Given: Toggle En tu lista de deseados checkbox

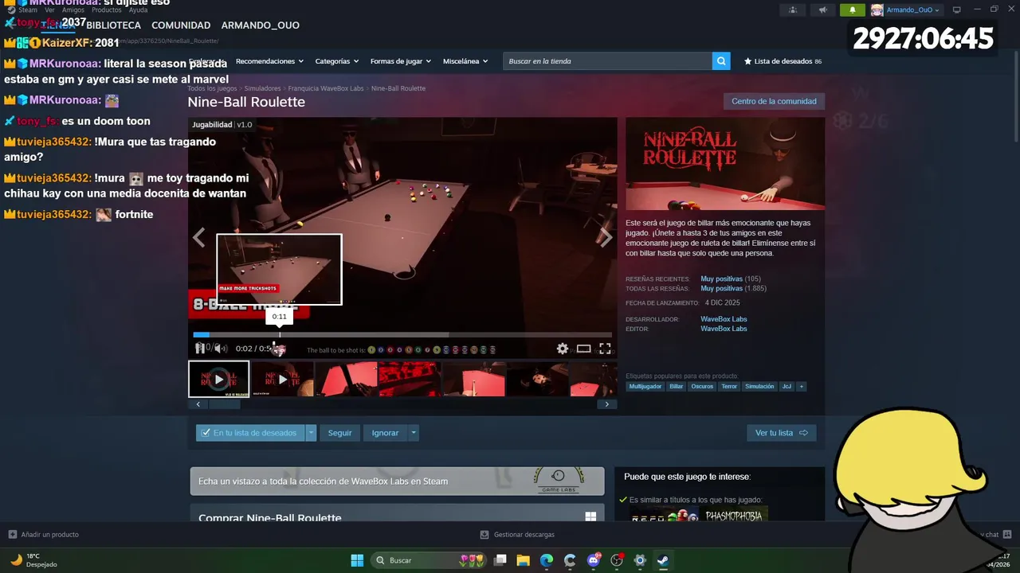Looking at the screenshot, I should pyautogui.click(x=206, y=433).
